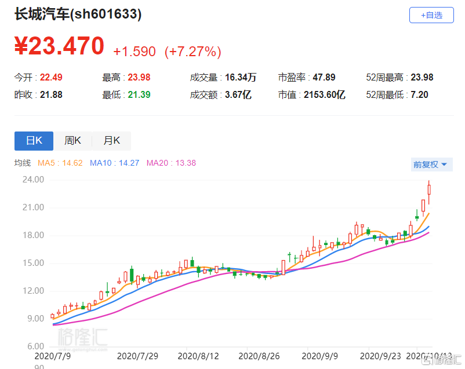Click 今开 value 22.49
Viewport: 465px width, 369px height.
click(x=51, y=78)
